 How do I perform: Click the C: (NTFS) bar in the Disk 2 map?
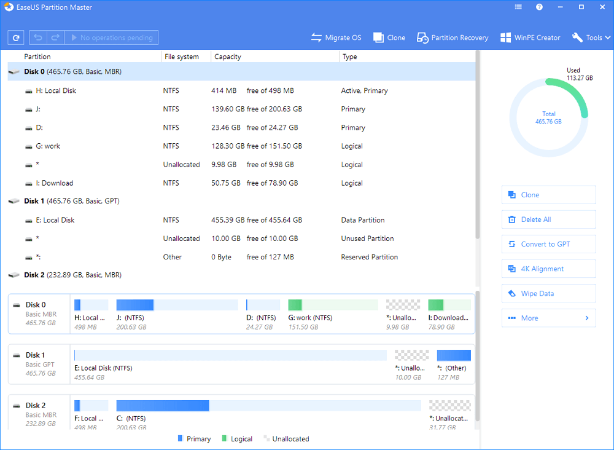point(269,405)
